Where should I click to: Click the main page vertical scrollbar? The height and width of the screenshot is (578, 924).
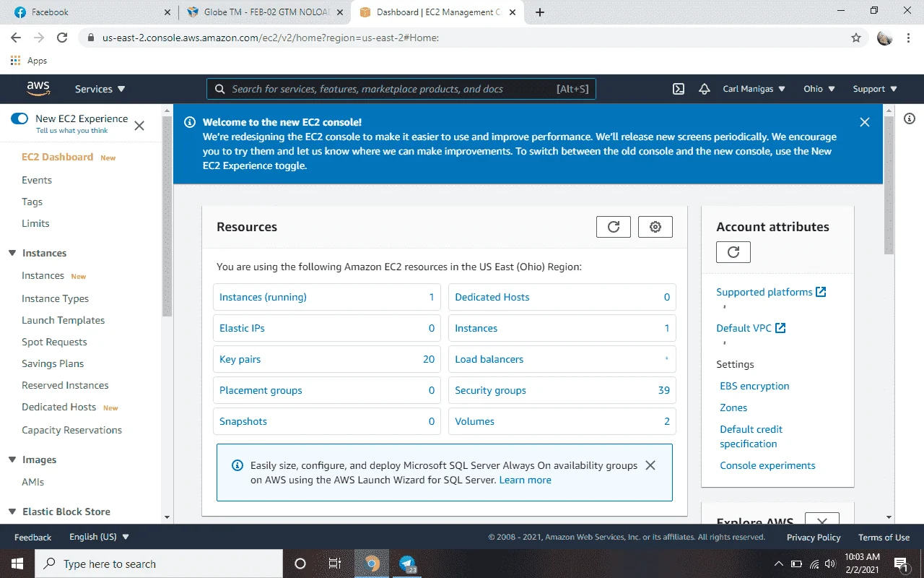pos(889,184)
